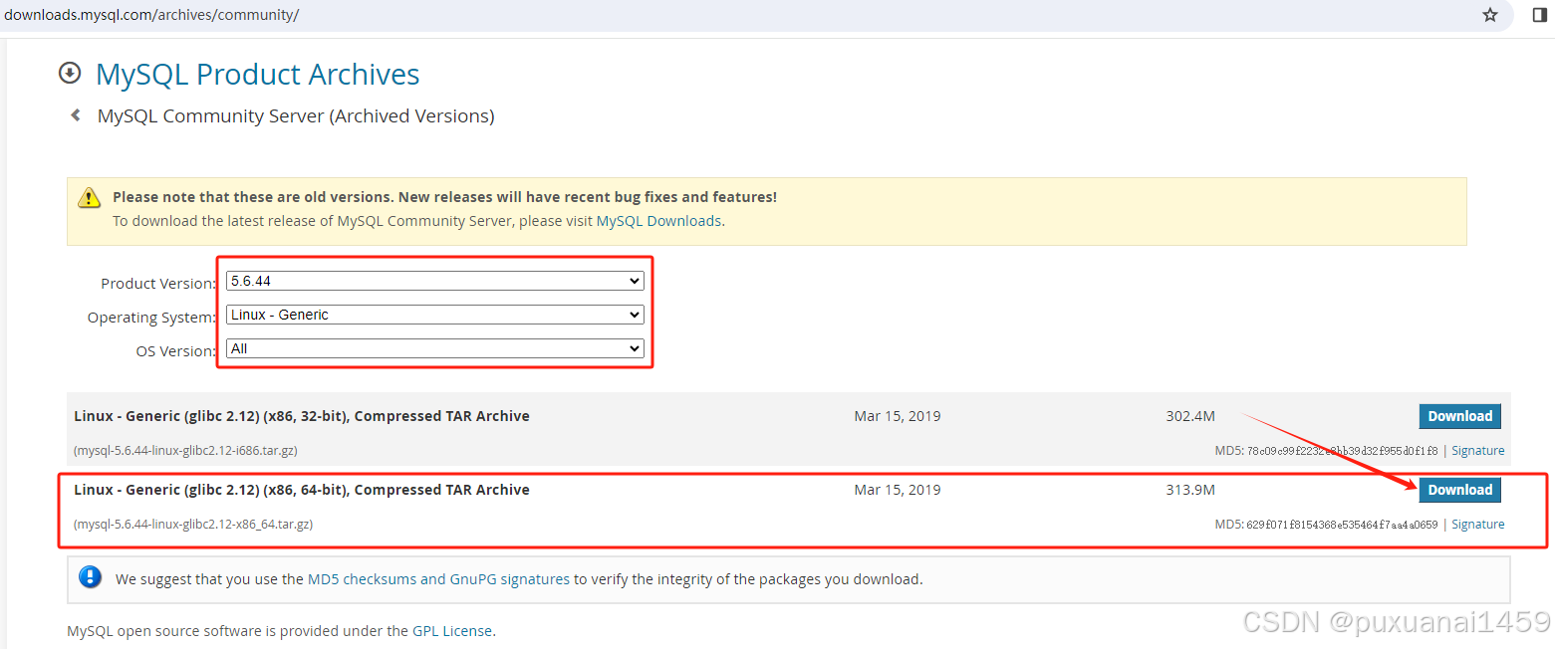
Task: Click the OS Version label
Action: pos(175,351)
